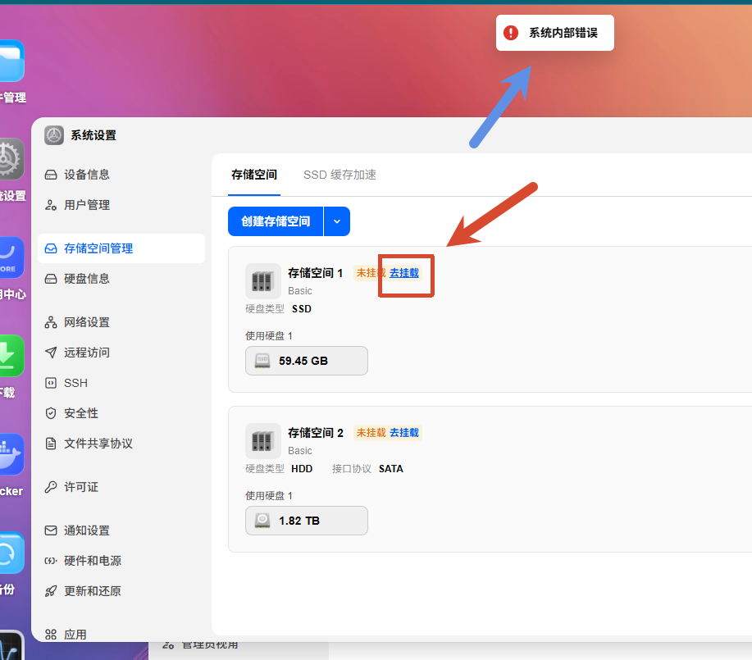
Task: Click the 通知设置 envelope icon
Action: (x=51, y=530)
